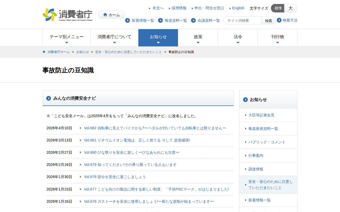
Task: Expand the 法令 navigation menu
Action: click(238, 38)
